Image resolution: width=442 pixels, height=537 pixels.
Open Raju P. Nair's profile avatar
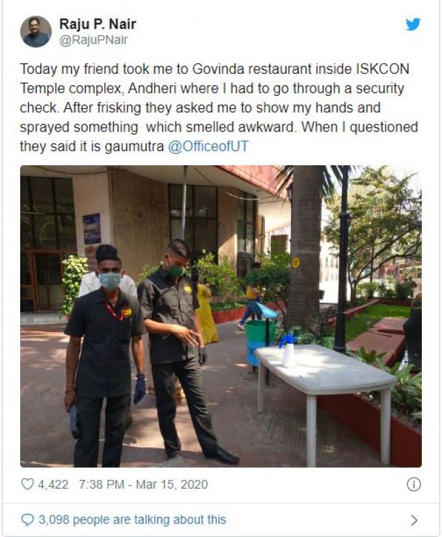click(x=36, y=32)
